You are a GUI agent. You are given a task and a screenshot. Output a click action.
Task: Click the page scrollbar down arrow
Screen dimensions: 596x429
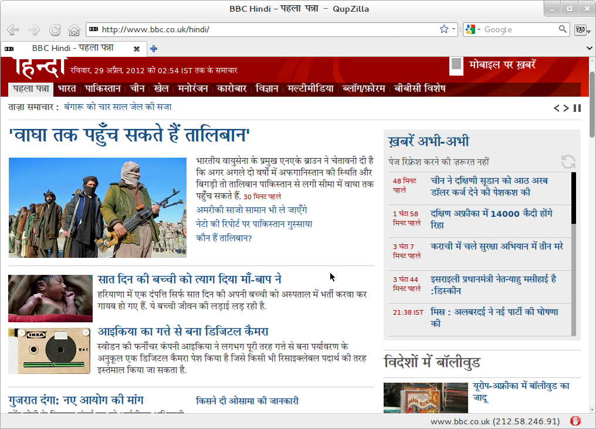pos(592,410)
